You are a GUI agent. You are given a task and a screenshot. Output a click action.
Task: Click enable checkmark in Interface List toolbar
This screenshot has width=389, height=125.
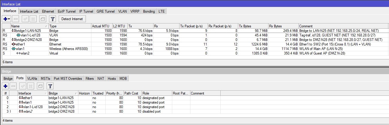tap(25, 19)
